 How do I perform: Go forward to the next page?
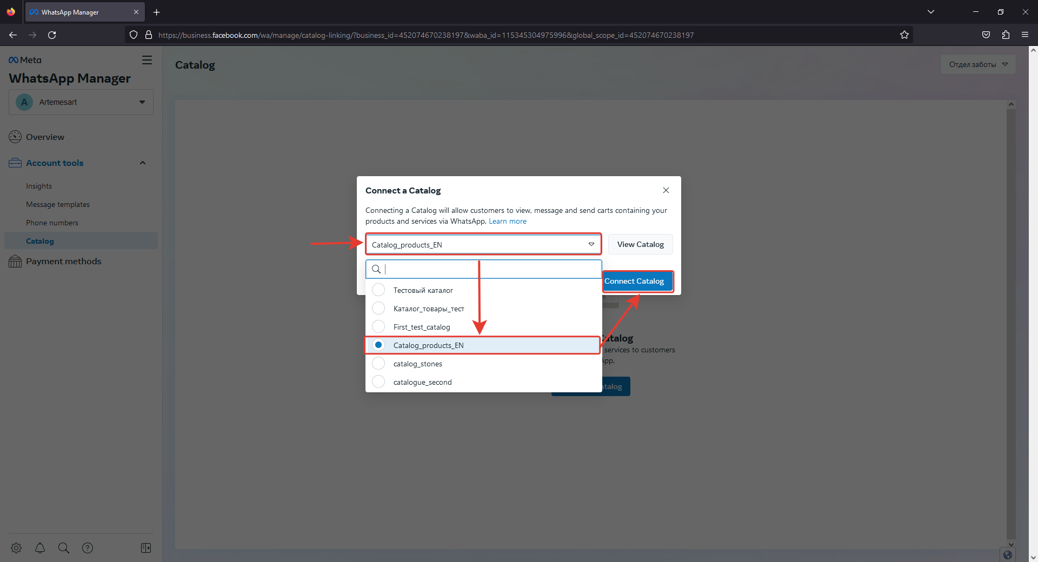32,35
